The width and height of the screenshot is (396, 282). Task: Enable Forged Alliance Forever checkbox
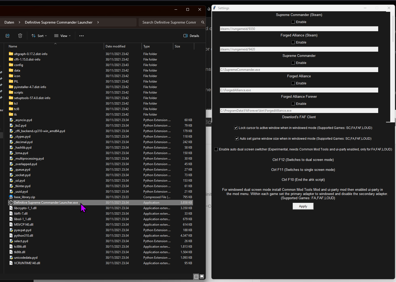point(293,104)
